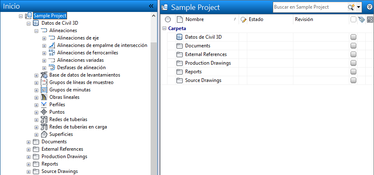Check the Documents row checkbox
Image resolution: width=374 pixels, height=175 pixels.
pyautogui.click(x=353, y=46)
